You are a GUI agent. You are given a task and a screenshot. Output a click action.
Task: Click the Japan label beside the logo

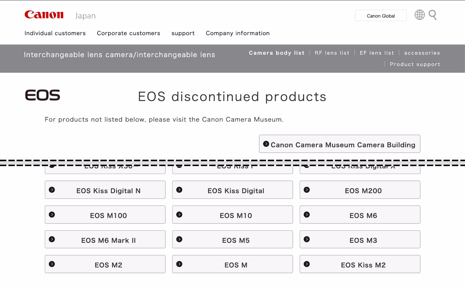tap(85, 16)
